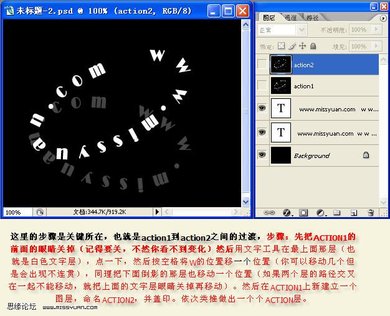The height and width of the screenshot is (316, 390).
Task: Close the layers palette window
Action: [x=384, y=7]
